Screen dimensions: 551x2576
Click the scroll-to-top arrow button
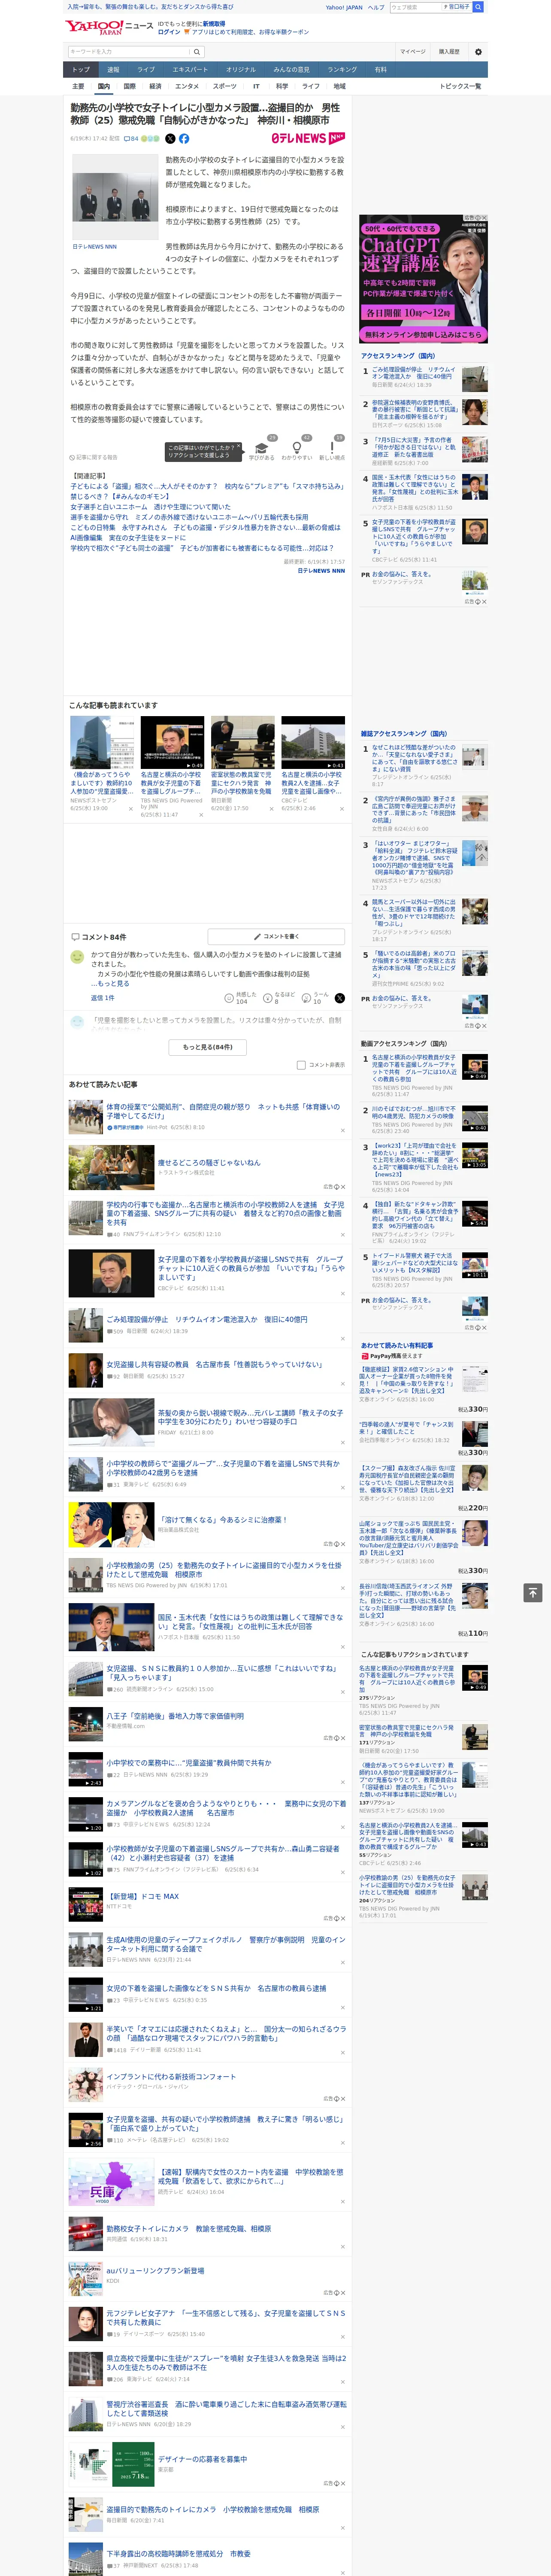(532, 1592)
